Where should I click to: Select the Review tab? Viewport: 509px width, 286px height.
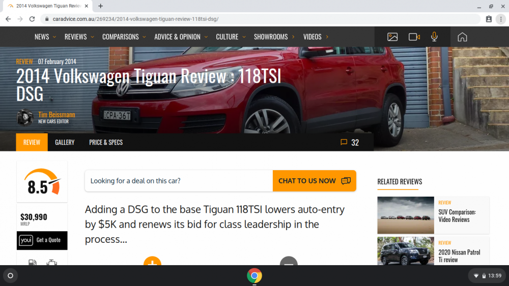32,142
